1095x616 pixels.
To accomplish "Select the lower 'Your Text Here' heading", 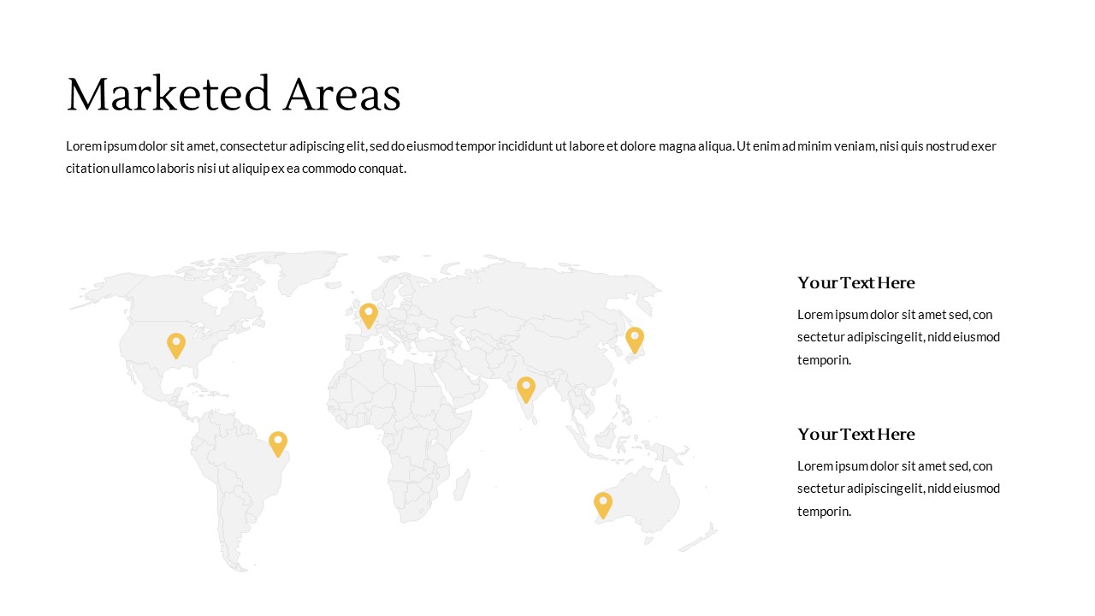I will [856, 434].
